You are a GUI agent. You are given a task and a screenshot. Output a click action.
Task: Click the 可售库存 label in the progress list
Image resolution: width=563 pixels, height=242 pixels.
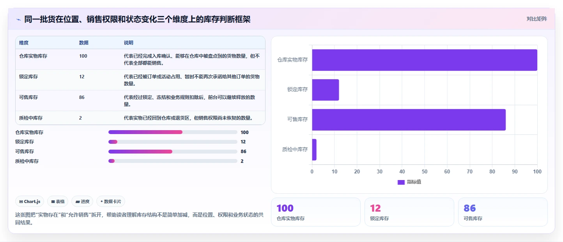click(x=25, y=152)
